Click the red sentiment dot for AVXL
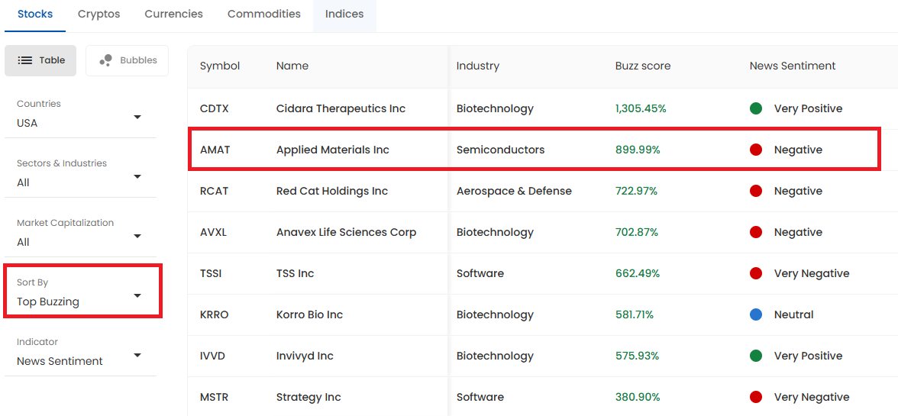Viewport: 898px width, 416px height. pyautogui.click(x=756, y=232)
